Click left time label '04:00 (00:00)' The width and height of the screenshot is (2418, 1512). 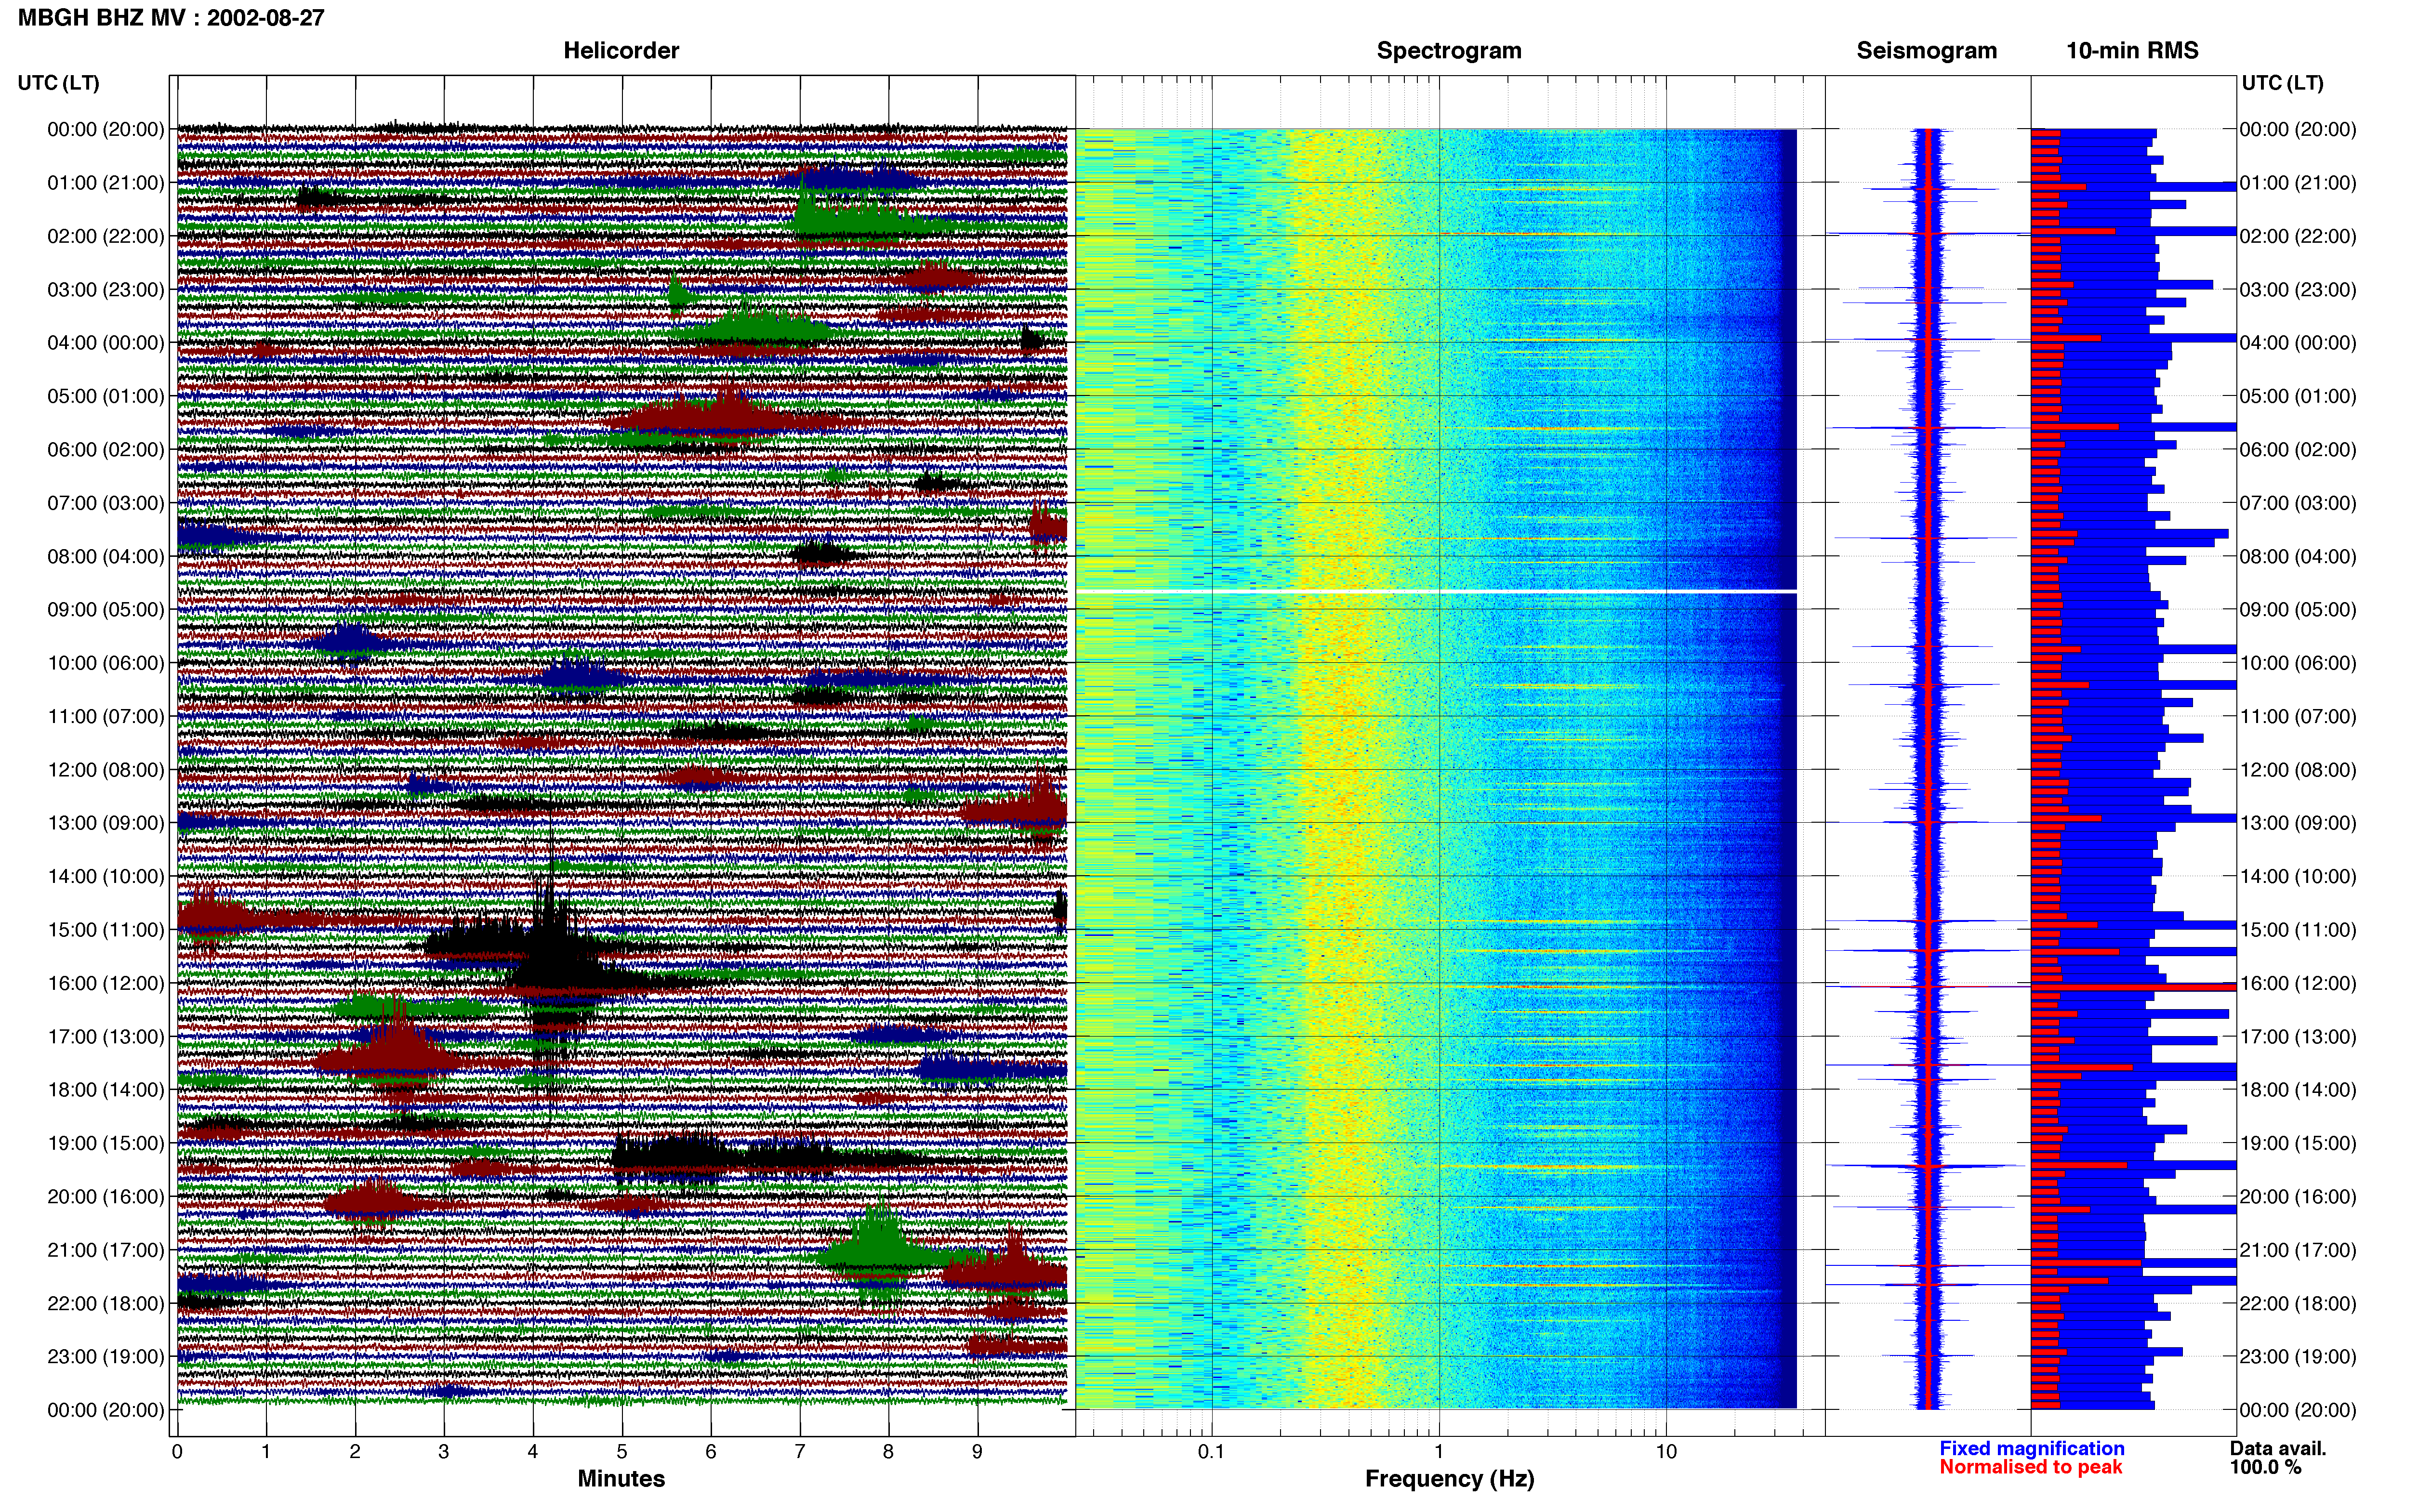[106, 343]
